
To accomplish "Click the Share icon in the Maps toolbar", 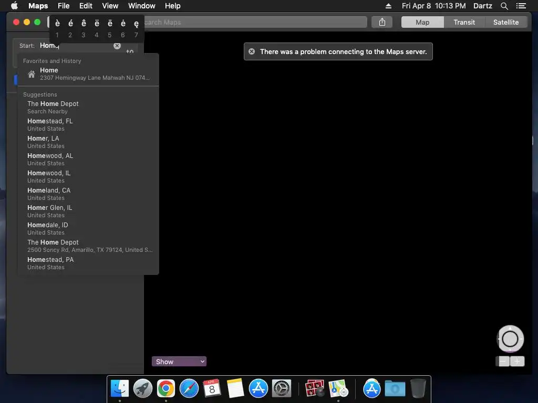I will pyautogui.click(x=382, y=22).
